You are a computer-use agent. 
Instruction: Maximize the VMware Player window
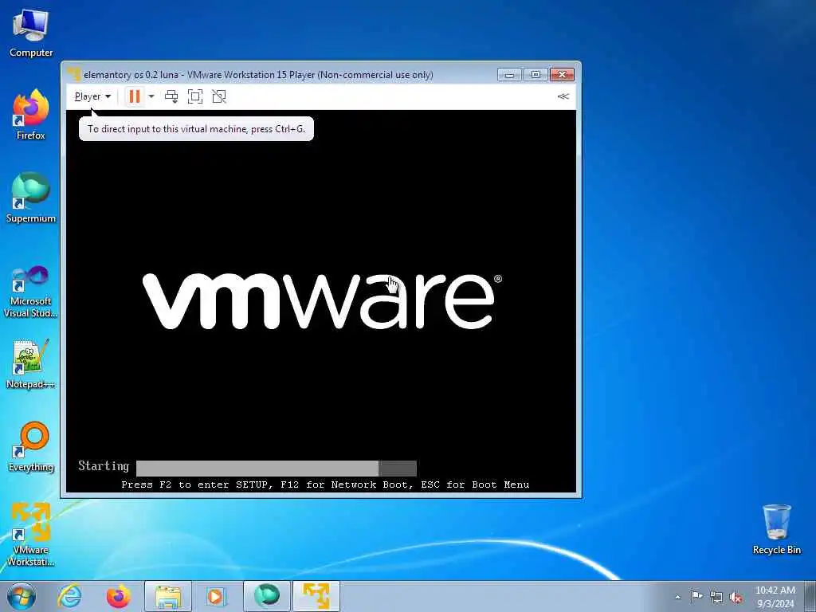(535, 74)
